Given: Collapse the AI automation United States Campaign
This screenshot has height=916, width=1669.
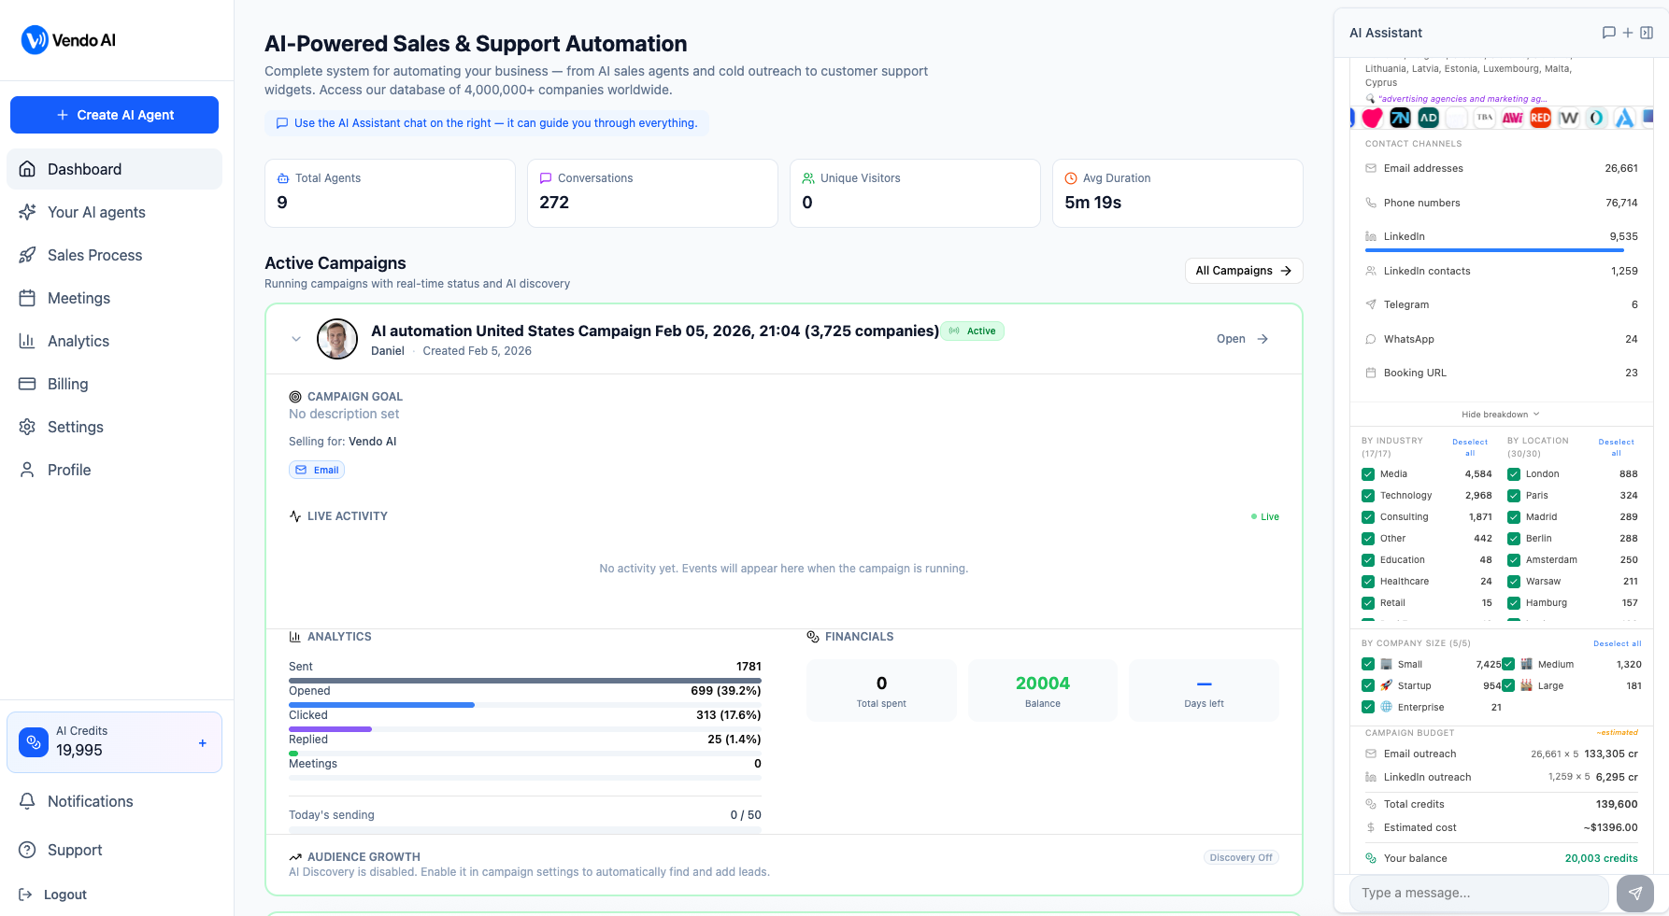Looking at the screenshot, I should point(296,339).
